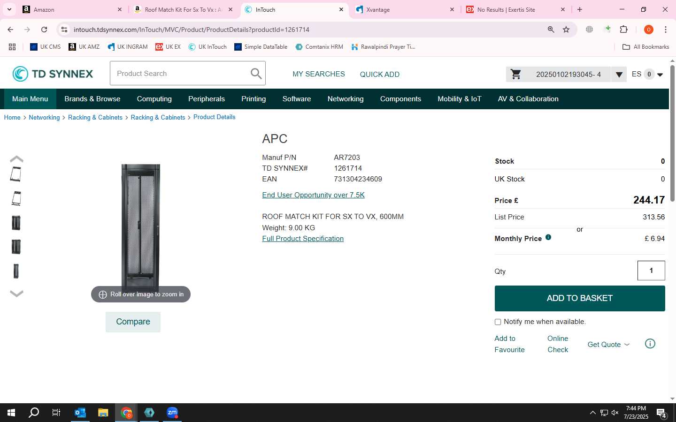Image resolution: width=676 pixels, height=422 pixels.
Task: Click Online Check link
Action: pyautogui.click(x=558, y=344)
